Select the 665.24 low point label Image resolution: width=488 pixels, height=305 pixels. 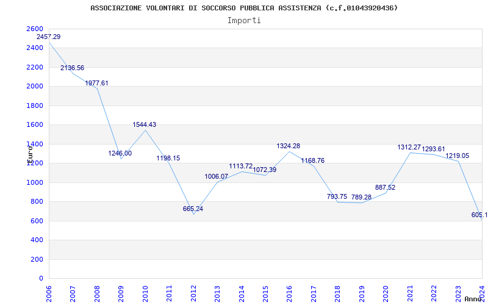[x=193, y=209]
